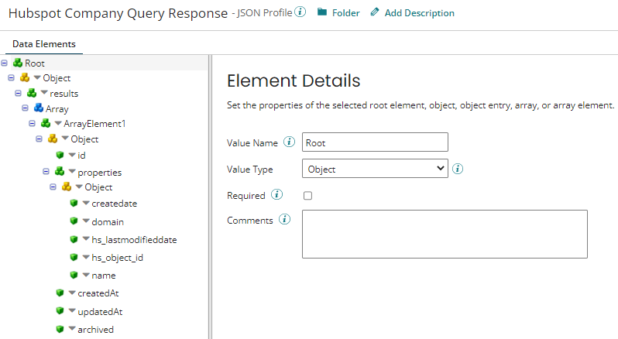This screenshot has height=339, width=618.
Task: Click the Value Name info icon
Action: tap(290, 142)
